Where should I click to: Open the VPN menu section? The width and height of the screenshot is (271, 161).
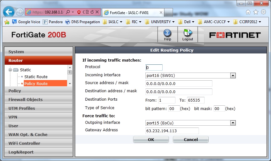point(38,117)
